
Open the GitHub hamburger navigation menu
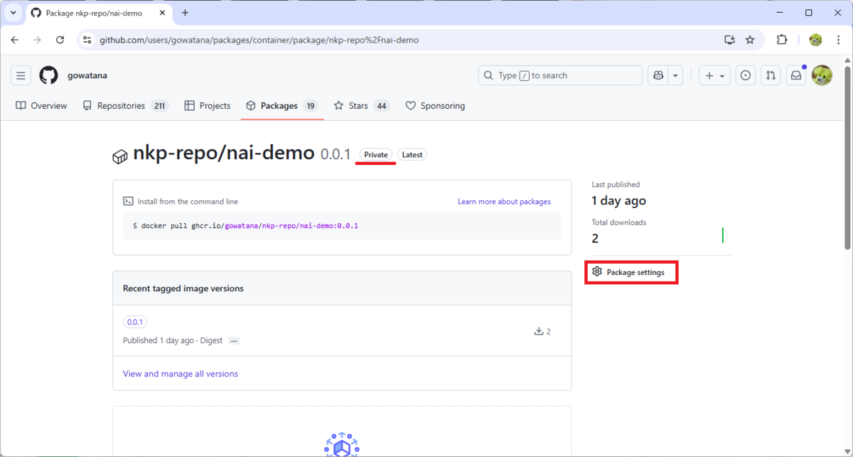pyautogui.click(x=21, y=75)
